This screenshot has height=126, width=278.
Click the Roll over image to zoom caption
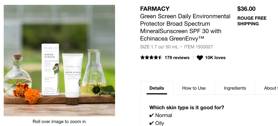tap(59, 121)
